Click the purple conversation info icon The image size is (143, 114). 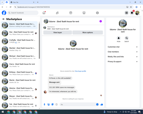[101, 21]
